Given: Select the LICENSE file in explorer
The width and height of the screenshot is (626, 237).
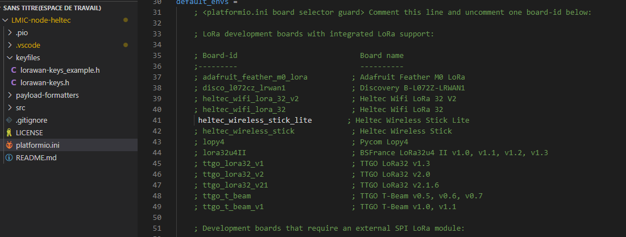Looking at the screenshot, I should [x=30, y=132].
